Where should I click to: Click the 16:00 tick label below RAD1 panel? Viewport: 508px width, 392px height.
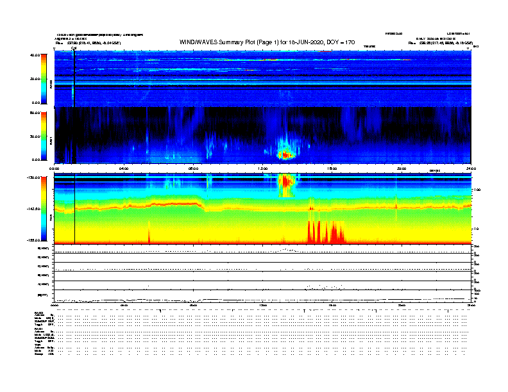tap(332, 168)
